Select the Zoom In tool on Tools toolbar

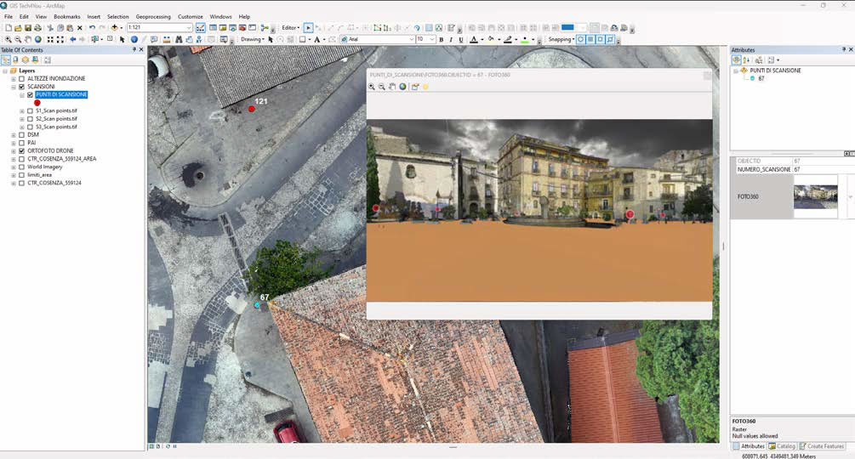9,40
